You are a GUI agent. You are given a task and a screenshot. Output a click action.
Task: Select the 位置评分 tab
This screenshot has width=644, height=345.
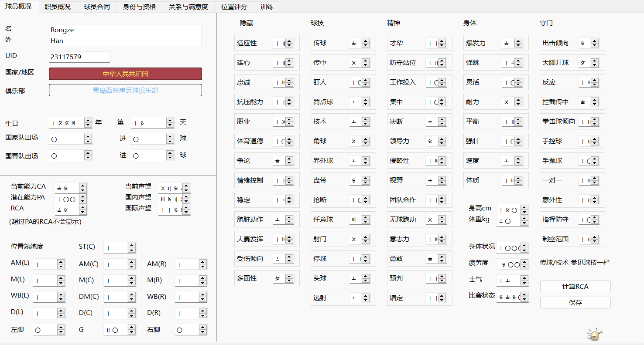(234, 7)
